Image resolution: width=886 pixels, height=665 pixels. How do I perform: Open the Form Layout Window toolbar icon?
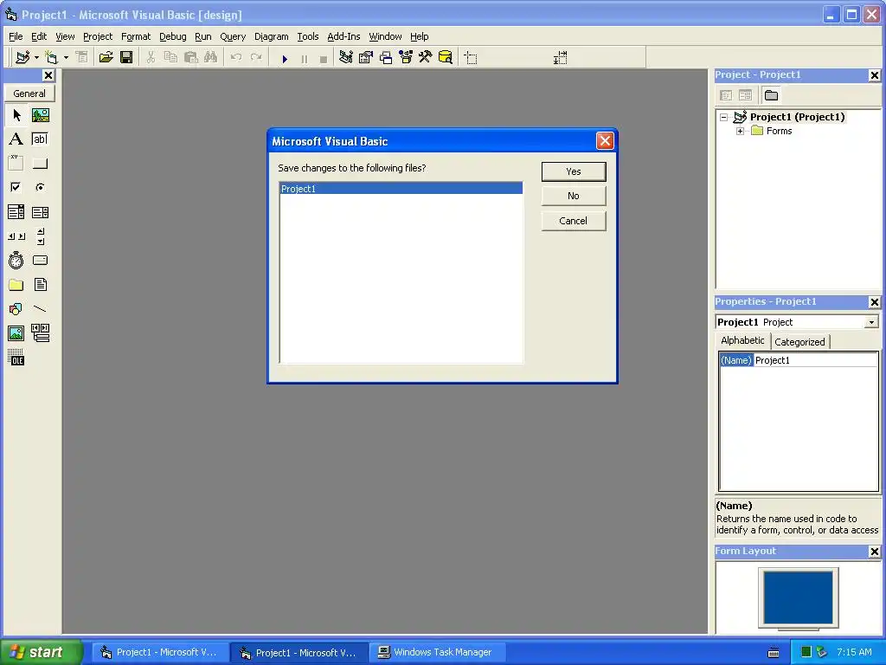coord(386,57)
